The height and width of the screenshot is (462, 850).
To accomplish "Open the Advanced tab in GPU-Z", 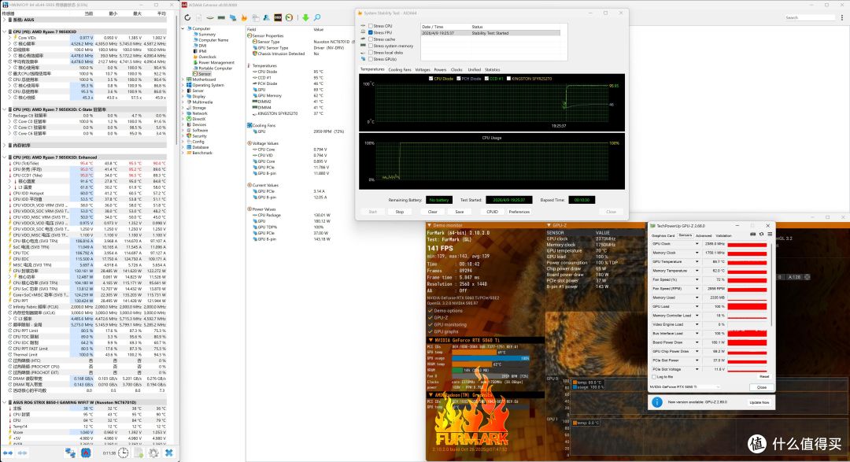I will tap(703, 236).
